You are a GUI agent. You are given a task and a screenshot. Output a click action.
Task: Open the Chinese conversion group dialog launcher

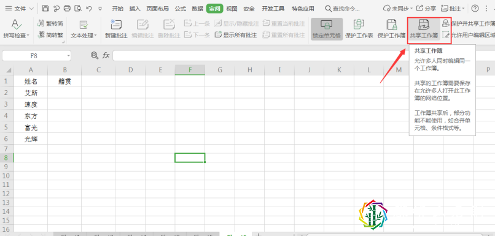click(63, 42)
